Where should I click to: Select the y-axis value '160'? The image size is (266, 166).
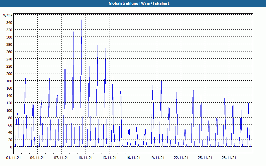9,88
